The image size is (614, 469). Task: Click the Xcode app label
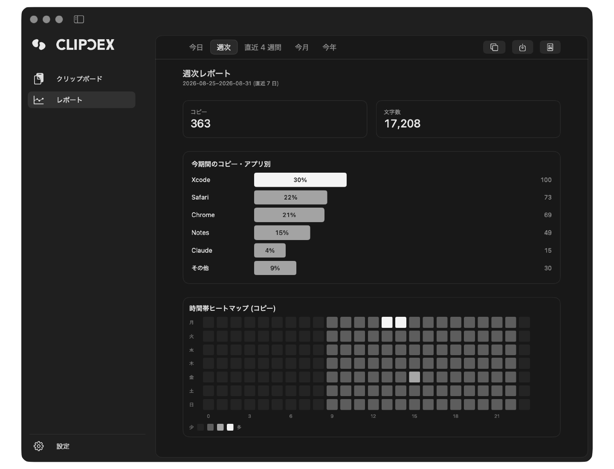tap(201, 180)
